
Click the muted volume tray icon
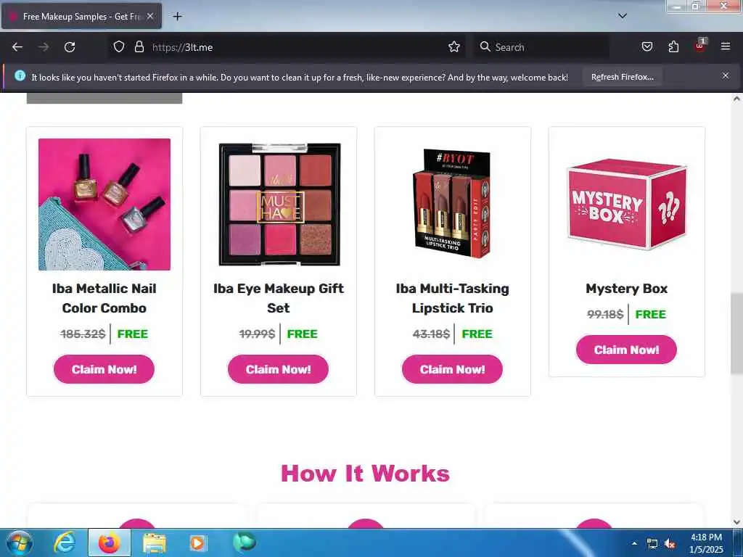coord(670,544)
